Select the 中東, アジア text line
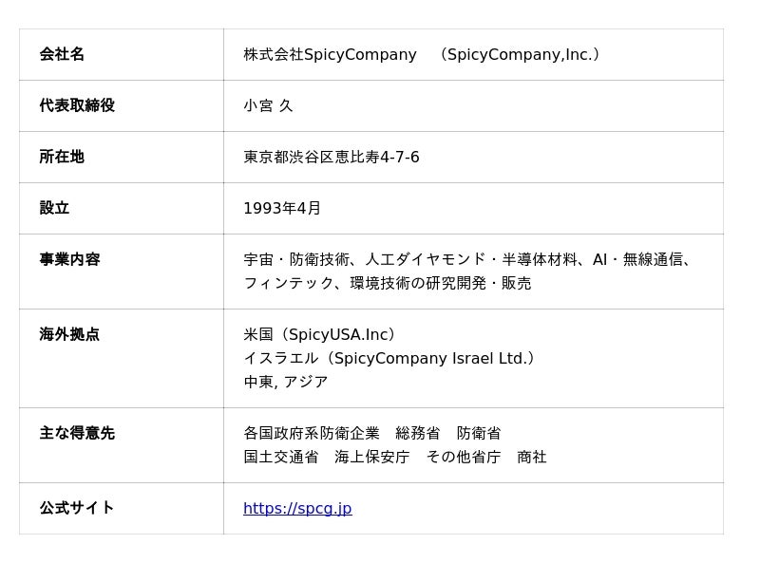Image resolution: width=760 pixels, height=563 pixels. pyautogui.click(x=285, y=383)
